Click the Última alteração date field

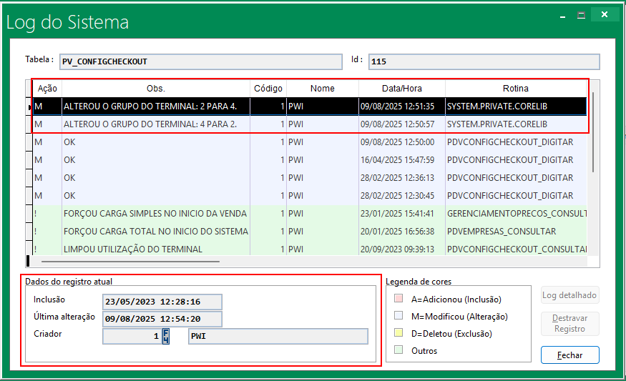pos(162,319)
